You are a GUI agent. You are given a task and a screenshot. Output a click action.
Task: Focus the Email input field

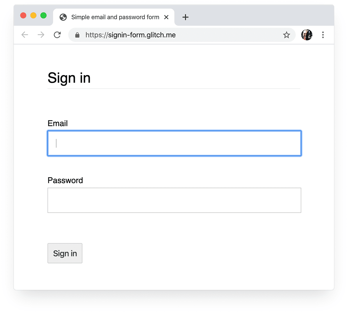pos(174,143)
